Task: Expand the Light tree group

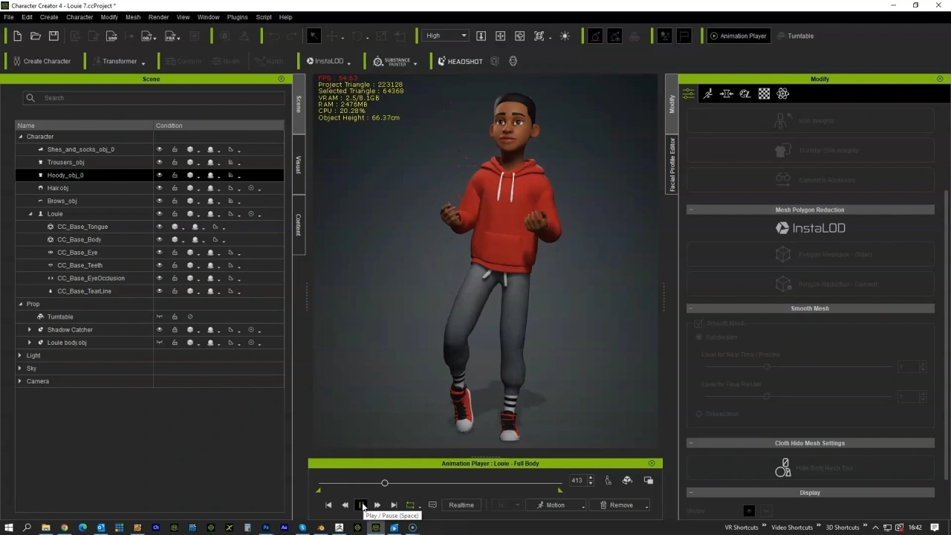Action: (x=21, y=355)
